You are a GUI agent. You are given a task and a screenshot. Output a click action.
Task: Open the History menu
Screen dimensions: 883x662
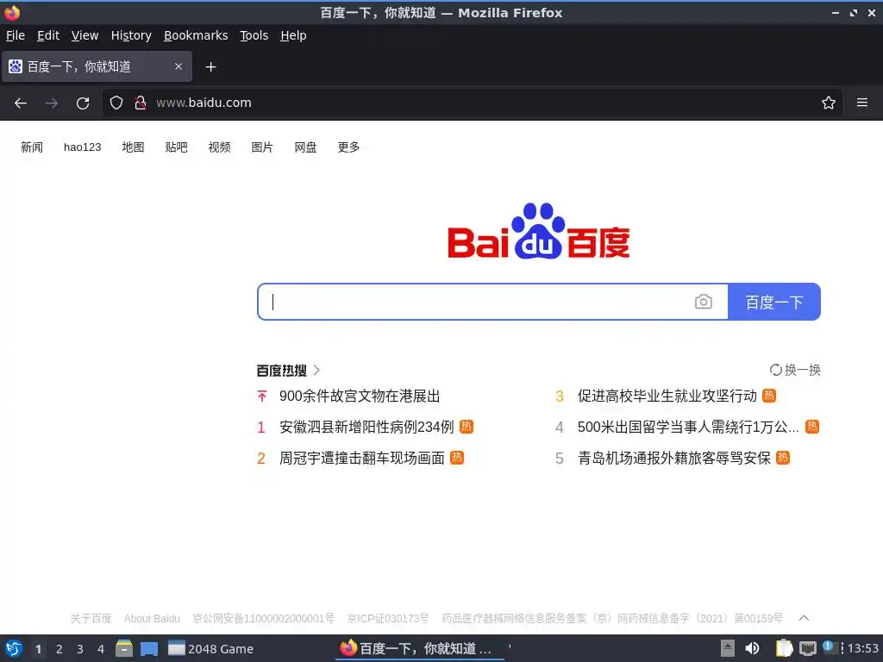[x=131, y=35]
